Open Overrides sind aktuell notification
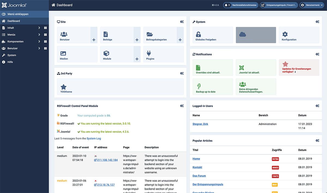327x193 pixels. pyautogui.click(x=213, y=68)
